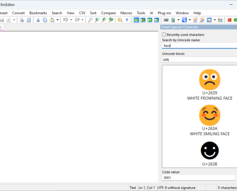The image size is (237, 191).
Task: Open the CSV menu
Action: pos(82,13)
